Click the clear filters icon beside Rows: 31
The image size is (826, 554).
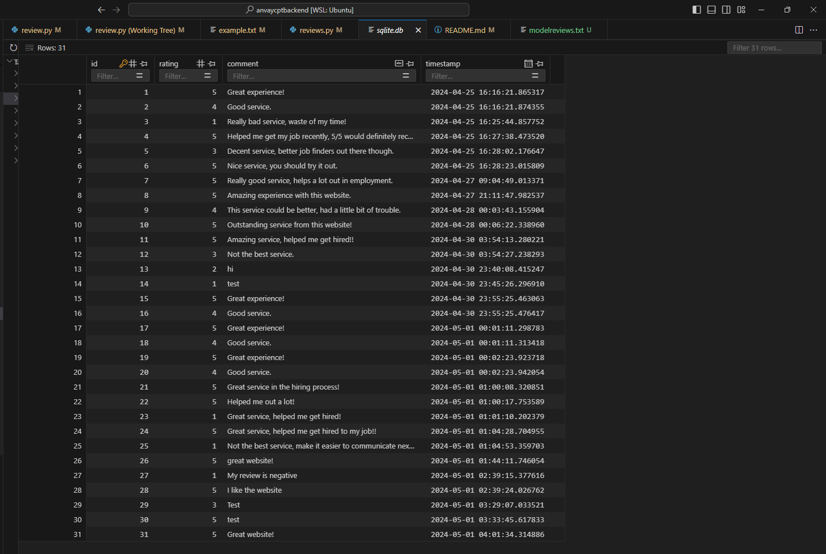pos(29,48)
